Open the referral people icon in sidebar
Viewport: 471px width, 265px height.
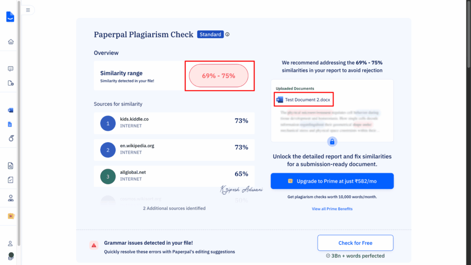coord(10,198)
